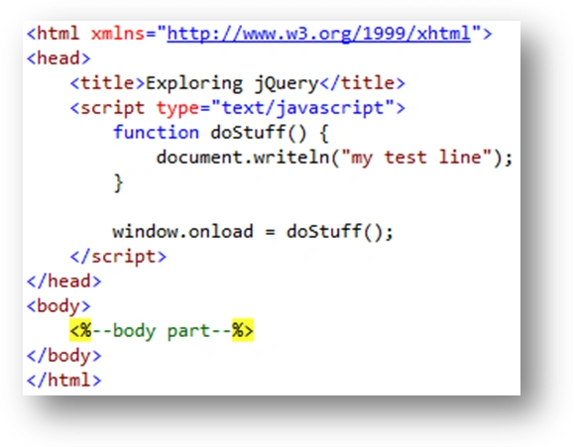Screen dimensions: 574x447
Task: Click the script type="text/javascript" line
Action: 238,108
